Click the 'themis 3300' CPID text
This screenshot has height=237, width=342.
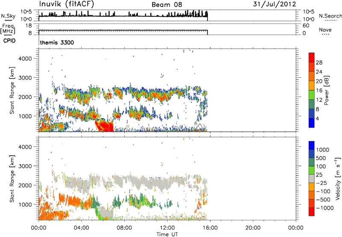click(57, 42)
